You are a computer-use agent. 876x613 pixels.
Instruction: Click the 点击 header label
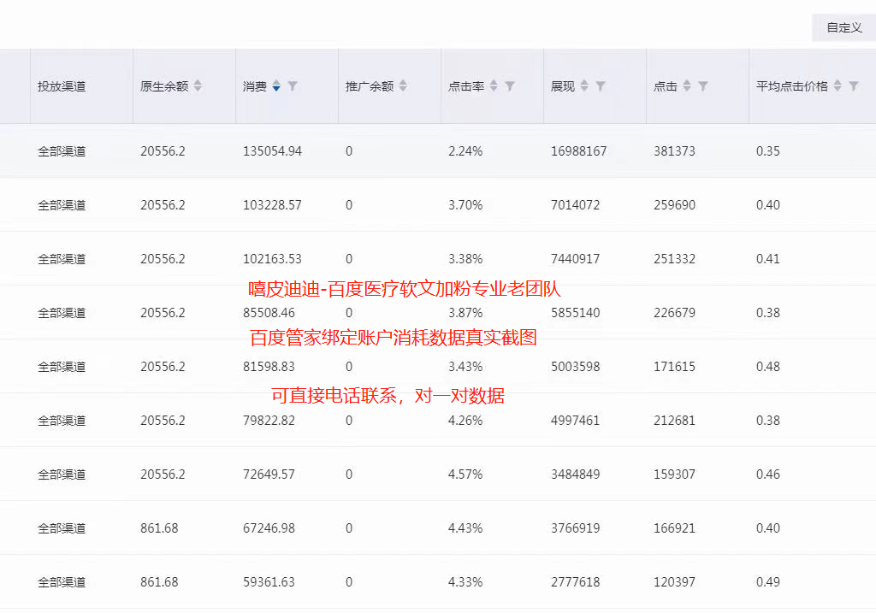[666, 86]
